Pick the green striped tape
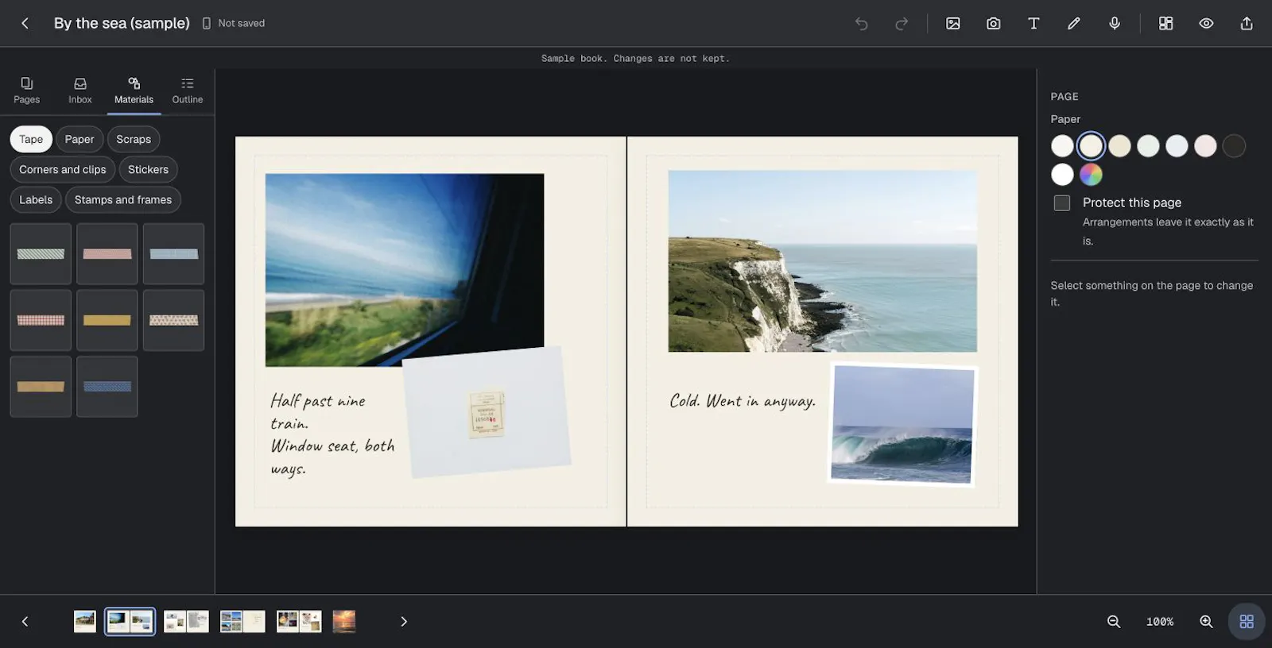Screen dimensions: 1272x648 41,254
